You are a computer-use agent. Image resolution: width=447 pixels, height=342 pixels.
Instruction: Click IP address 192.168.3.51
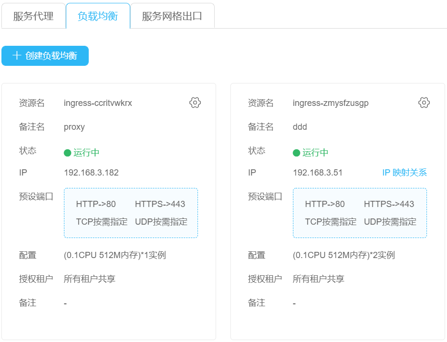(x=318, y=172)
